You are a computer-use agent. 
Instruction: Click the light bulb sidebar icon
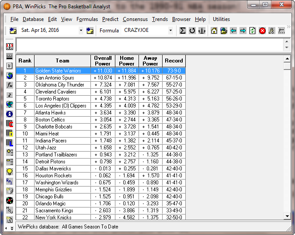[x=10, y=171]
